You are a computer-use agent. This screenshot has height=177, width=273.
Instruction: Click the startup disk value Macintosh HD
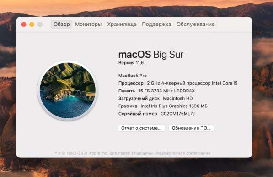coord(178,99)
